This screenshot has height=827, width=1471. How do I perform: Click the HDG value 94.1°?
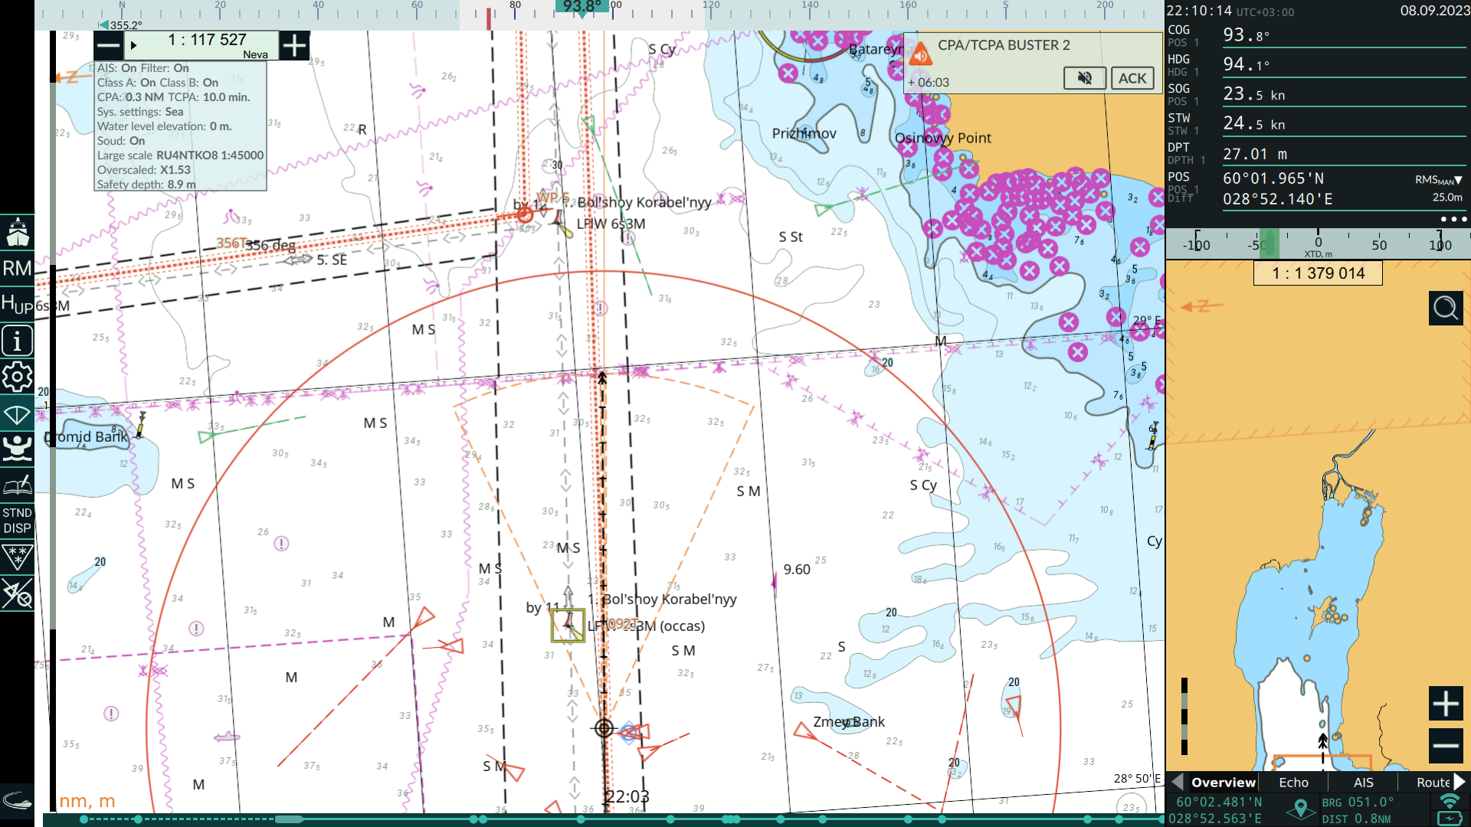pos(1247,64)
